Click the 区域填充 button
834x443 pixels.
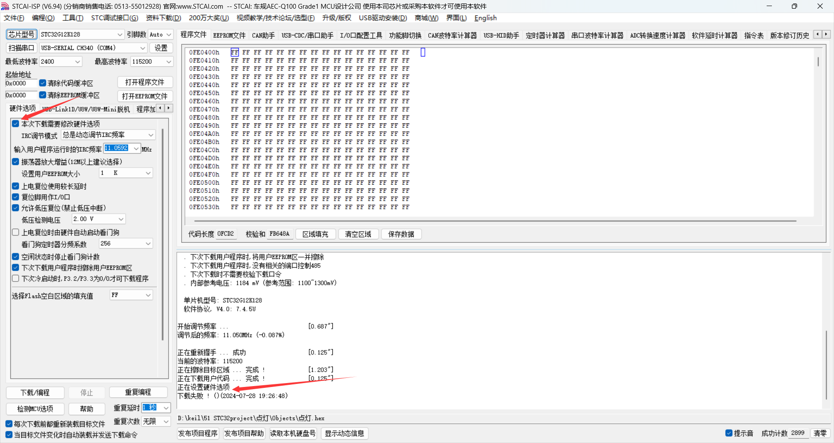(315, 234)
